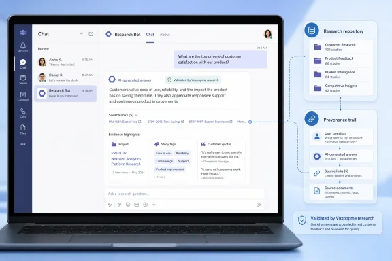Click the Teams logo at sidebar top
The width and height of the screenshot is (392, 261).
(23, 32)
